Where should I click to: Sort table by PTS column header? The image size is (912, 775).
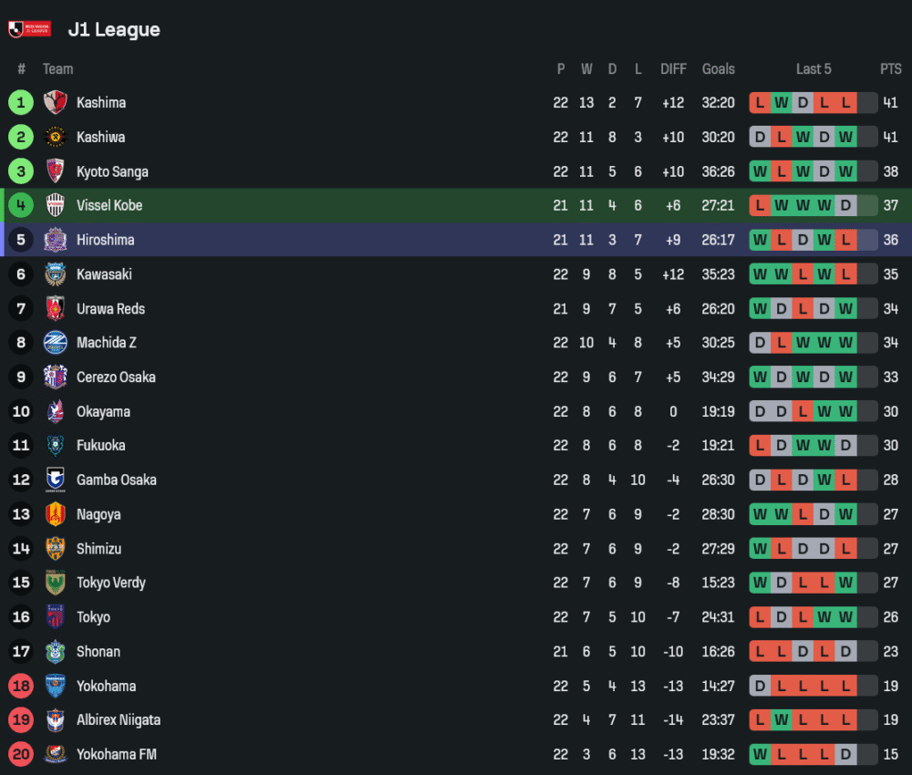[890, 69]
